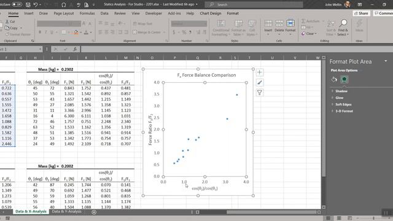Click the Merge & Center button

[x=147, y=32]
